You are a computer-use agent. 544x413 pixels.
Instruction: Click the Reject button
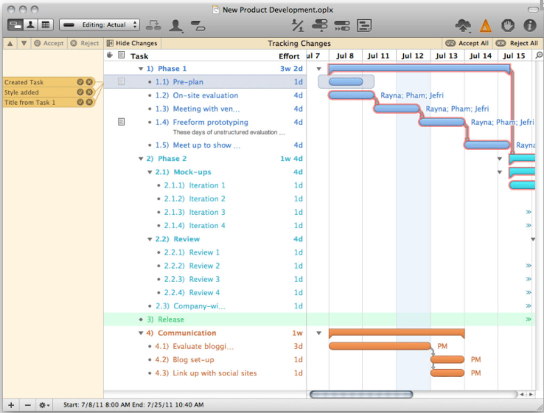pos(85,43)
